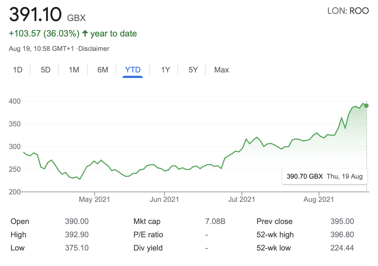This screenshot has width=378, height=266.
Task: Open the 1M chart range
Action: pos(74,70)
